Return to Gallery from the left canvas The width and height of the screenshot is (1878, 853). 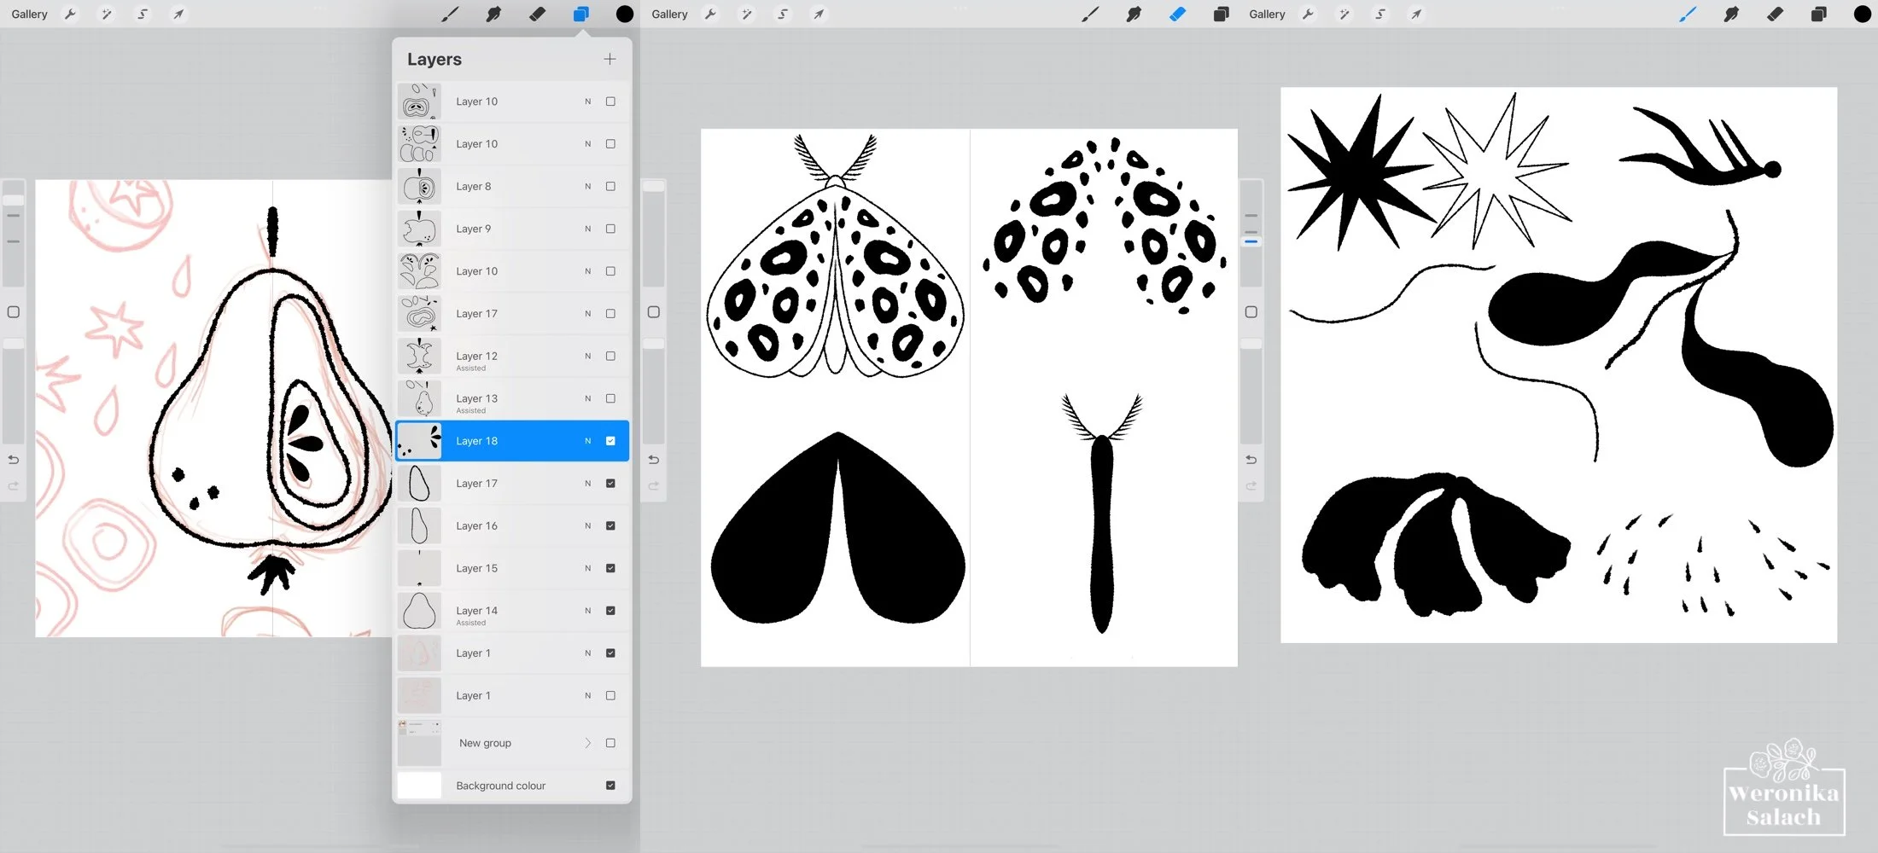pos(29,14)
